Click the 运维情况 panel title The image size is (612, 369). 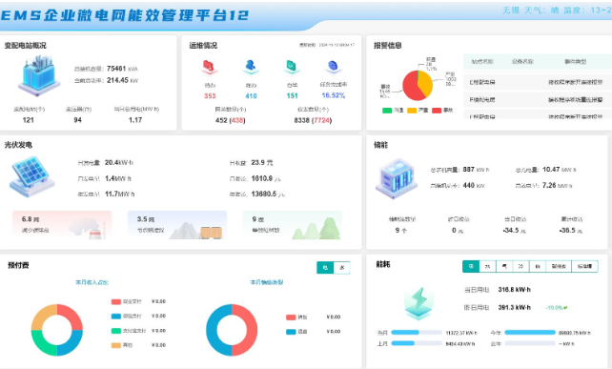(x=203, y=46)
